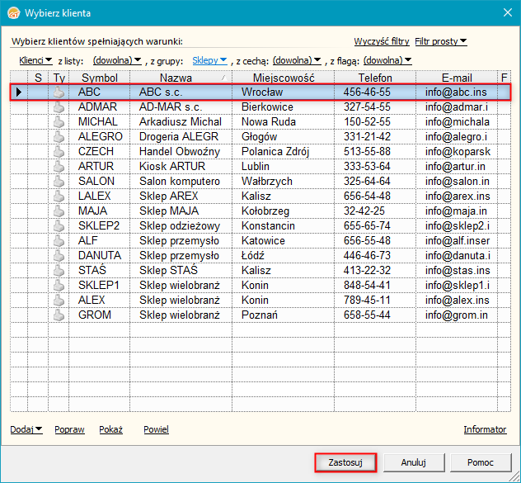
Task: Click the type icon in DANUTA row
Action: (59, 256)
